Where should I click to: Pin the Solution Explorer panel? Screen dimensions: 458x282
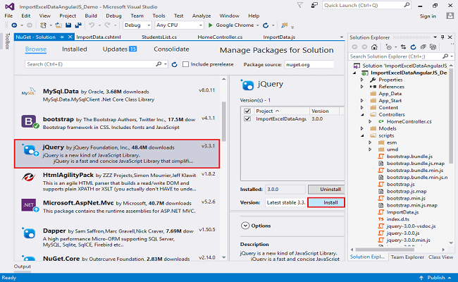click(442, 37)
